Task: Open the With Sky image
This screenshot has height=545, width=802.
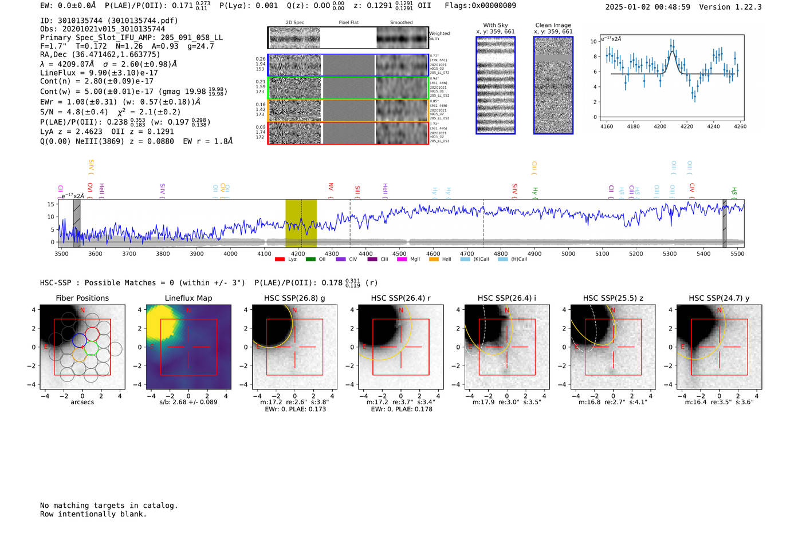Action: pyautogui.click(x=496, y=85)
